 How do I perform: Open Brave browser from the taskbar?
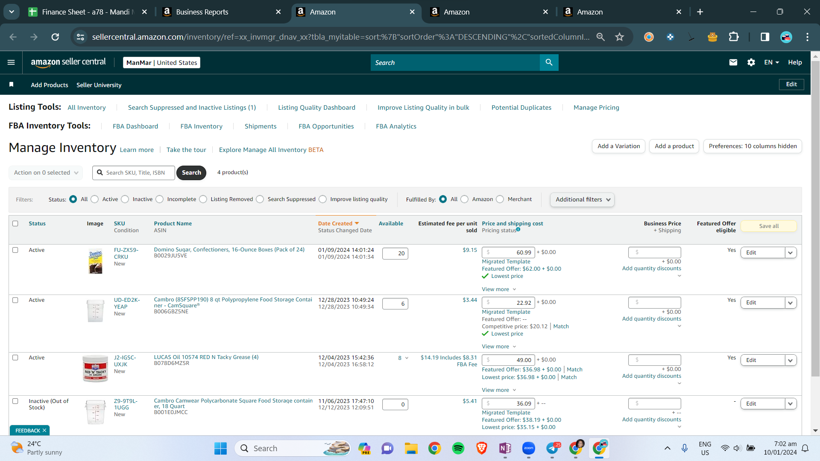click(482, 448)
